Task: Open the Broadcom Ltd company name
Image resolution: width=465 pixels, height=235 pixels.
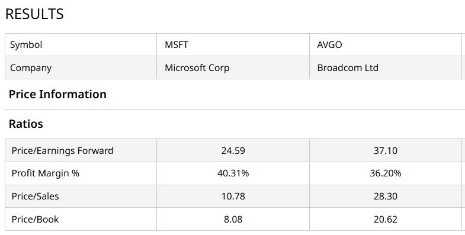Action: click(x=348, y=68)
